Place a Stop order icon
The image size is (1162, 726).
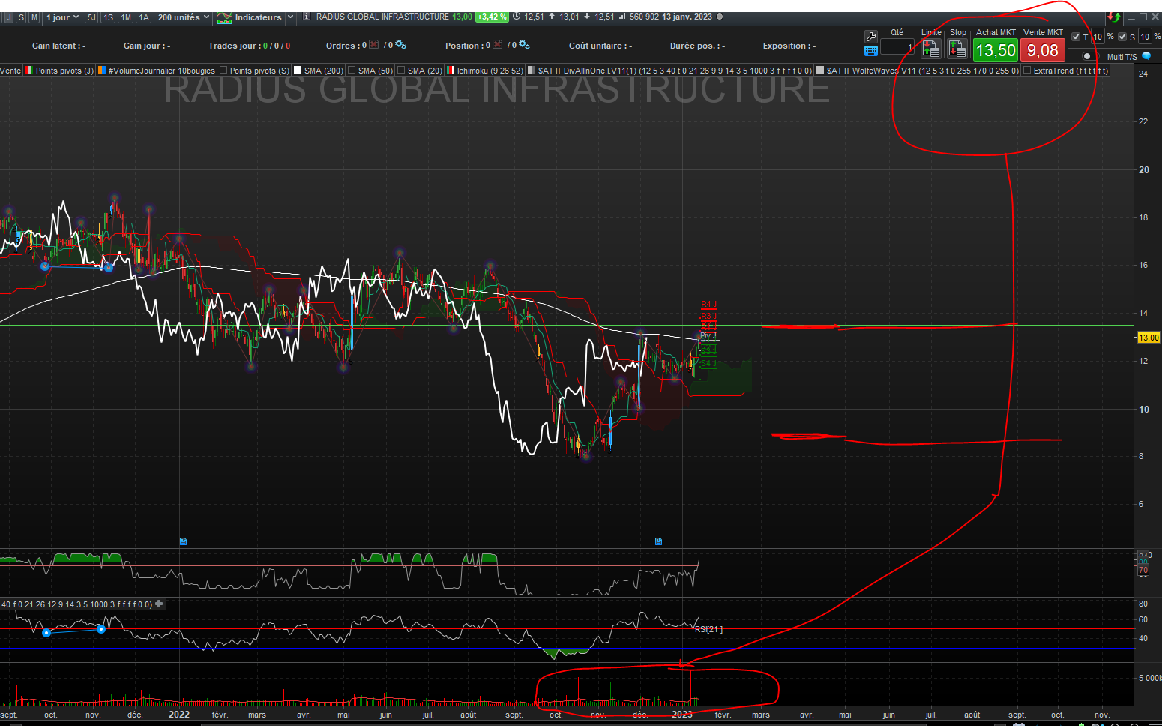(957, 49)
